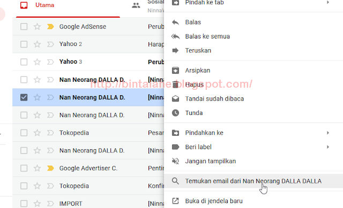The height and width of the screenshot is (208, 343).
Task: Click the Jangan tampilkan mute icon
Action: (x=175, y=161)
